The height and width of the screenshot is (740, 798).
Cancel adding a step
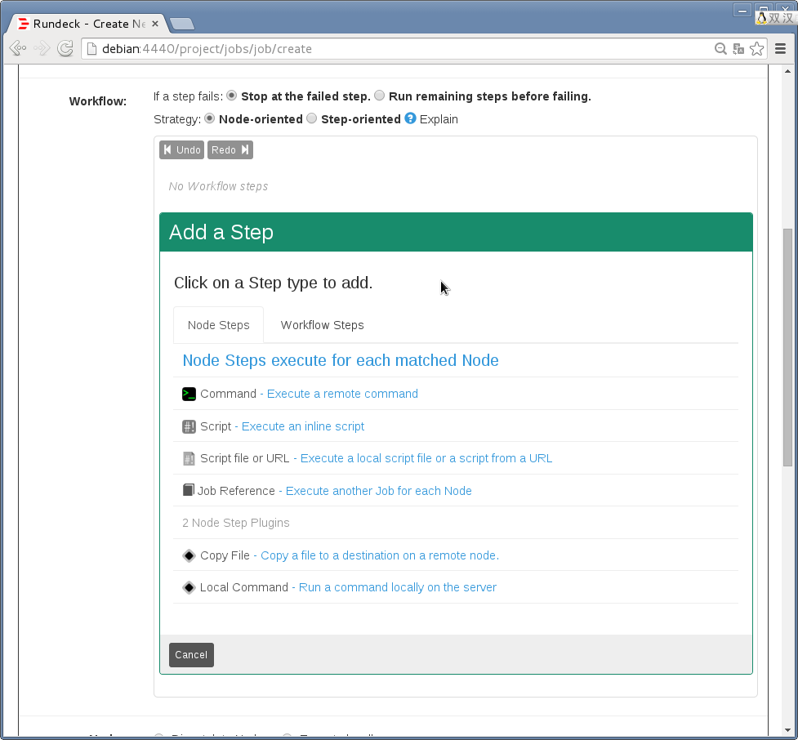click(191, 655)
